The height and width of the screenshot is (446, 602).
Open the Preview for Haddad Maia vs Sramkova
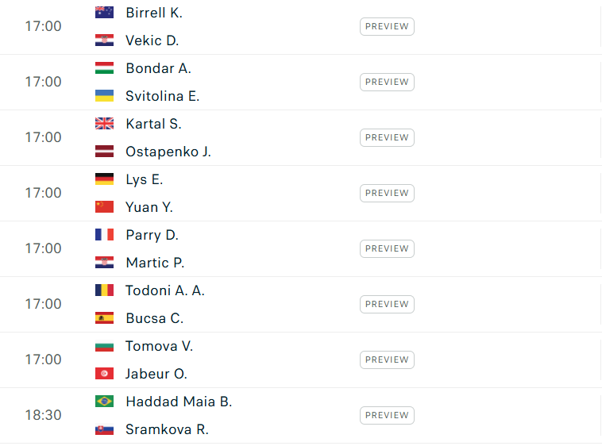(387, 415)
